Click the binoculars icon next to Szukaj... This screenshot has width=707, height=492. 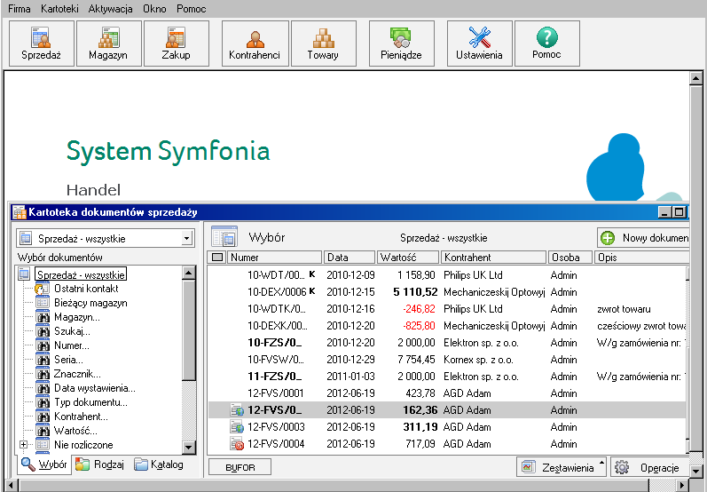pos(43,331)
